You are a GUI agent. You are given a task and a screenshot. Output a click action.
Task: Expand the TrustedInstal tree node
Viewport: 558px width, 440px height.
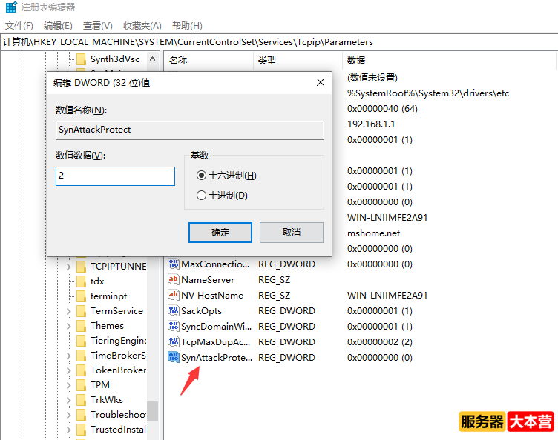(x=69, y=430)
